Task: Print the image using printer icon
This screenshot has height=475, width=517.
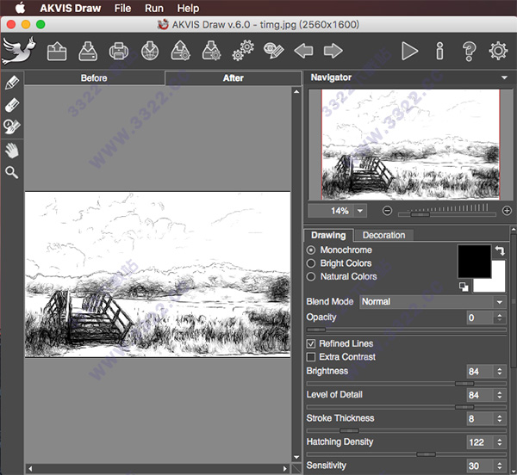Action: [119, 51]
